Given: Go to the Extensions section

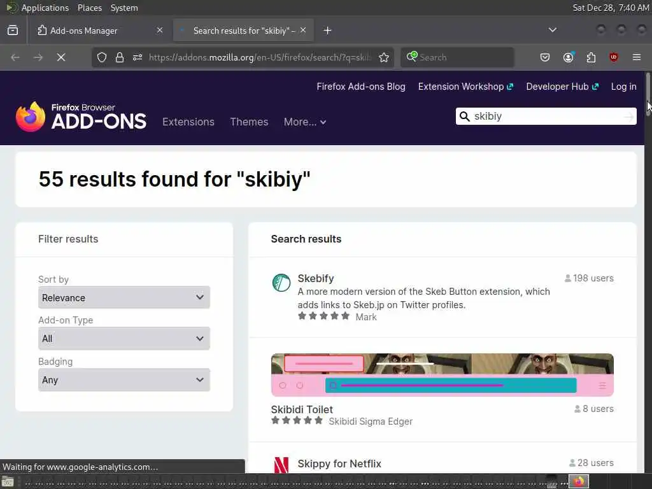Looking at the screenshot, I should coord(188,122).
